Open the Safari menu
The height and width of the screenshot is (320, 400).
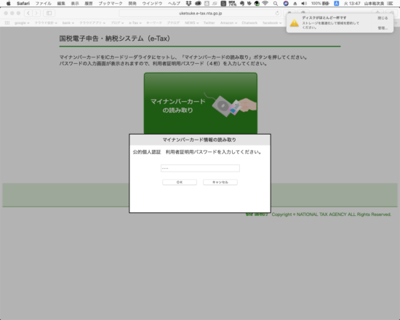pos(23,4)
